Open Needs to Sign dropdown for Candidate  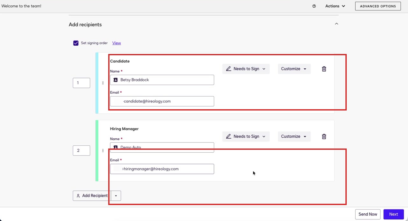(246, 69)
